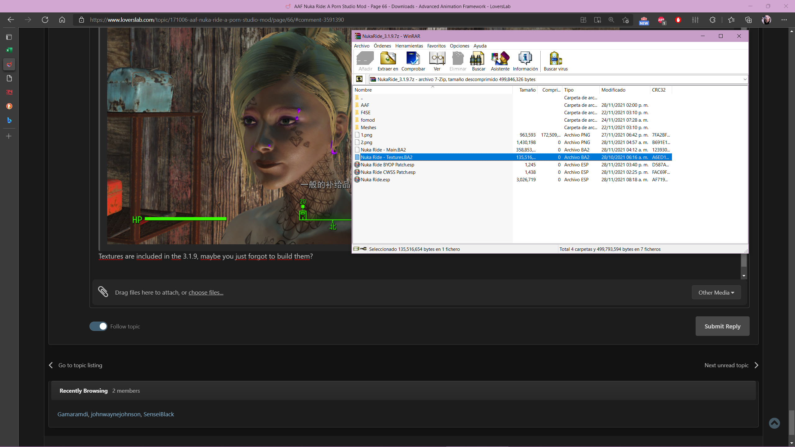This screenshot has height=447, width=795.
Task: Select the 2.png file row
Action: coord(512,142)
